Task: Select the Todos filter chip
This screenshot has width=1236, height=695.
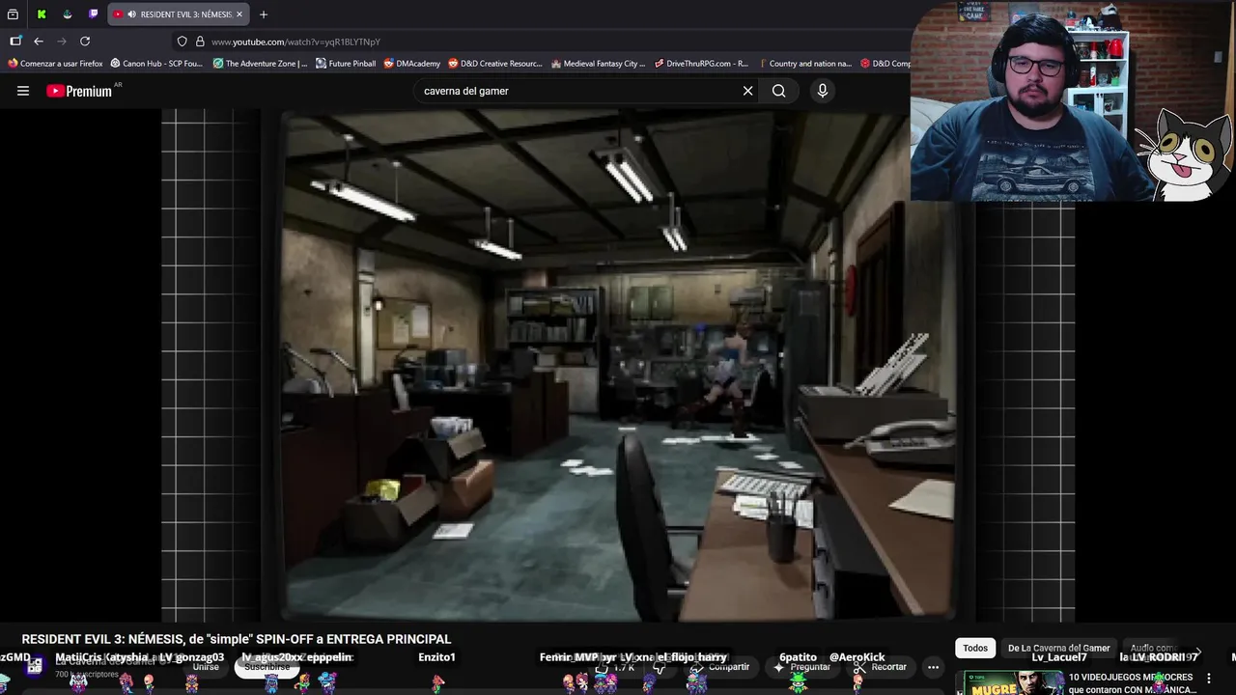Action: pos(975,649)
